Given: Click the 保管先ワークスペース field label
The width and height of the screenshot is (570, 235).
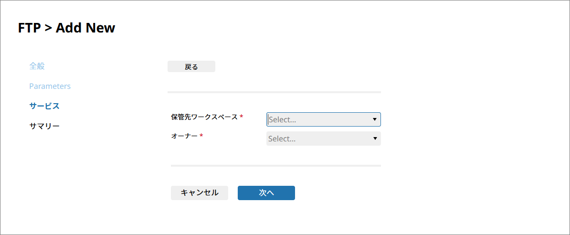Looking at the screenshot, I should click(x=204, y=117).
